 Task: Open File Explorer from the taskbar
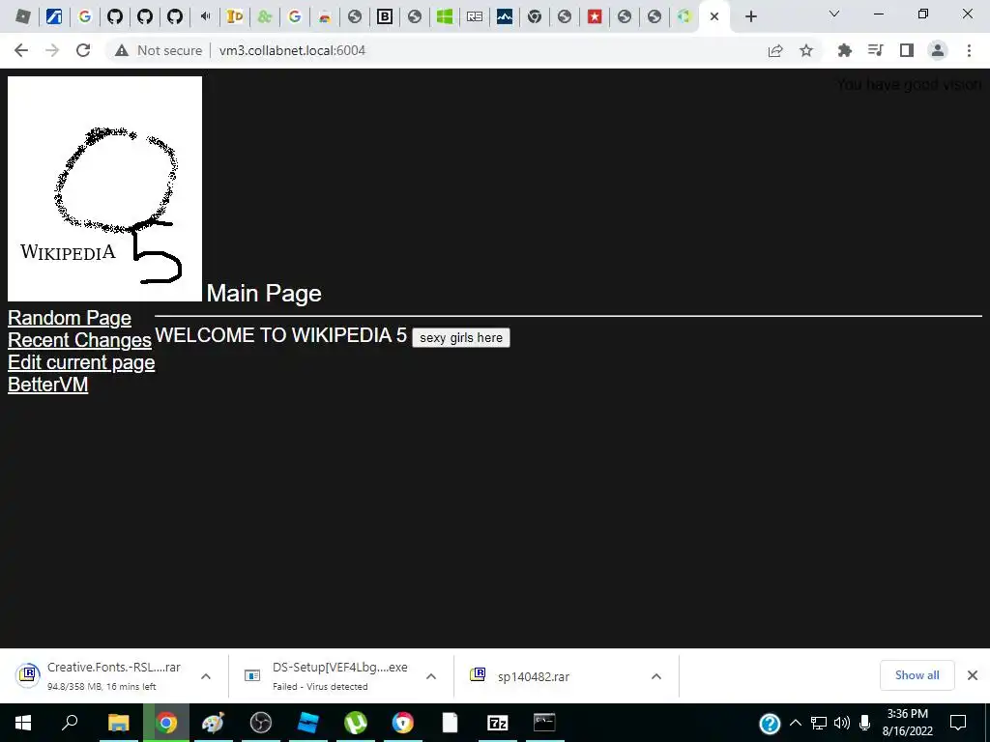tap(118, 723)
